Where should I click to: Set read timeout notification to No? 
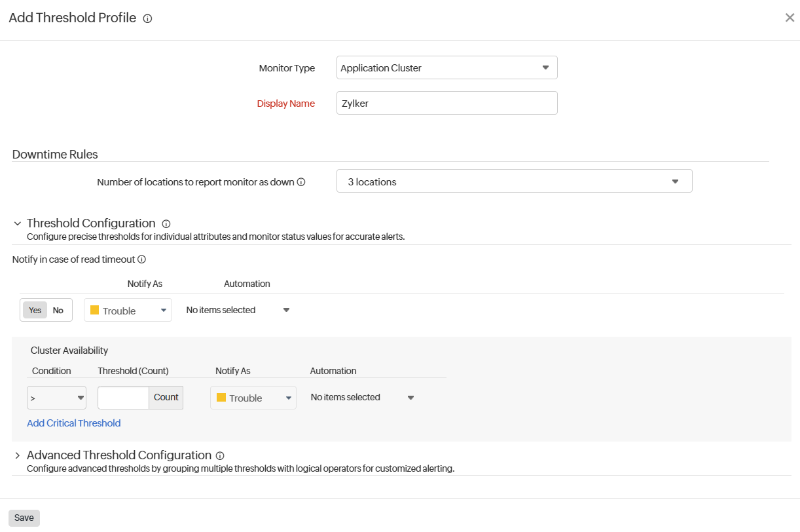[58, 309]
